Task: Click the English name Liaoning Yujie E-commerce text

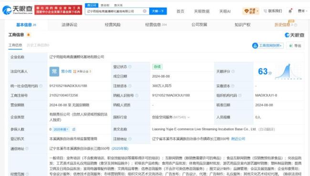Action: [x=204, y=129]
